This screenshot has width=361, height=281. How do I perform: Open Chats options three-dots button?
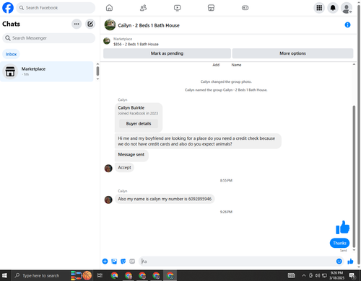pos(77,24)
